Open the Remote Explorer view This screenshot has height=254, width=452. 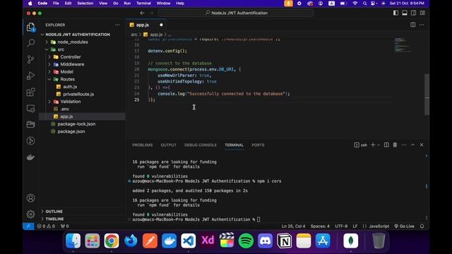coord(30,108)
